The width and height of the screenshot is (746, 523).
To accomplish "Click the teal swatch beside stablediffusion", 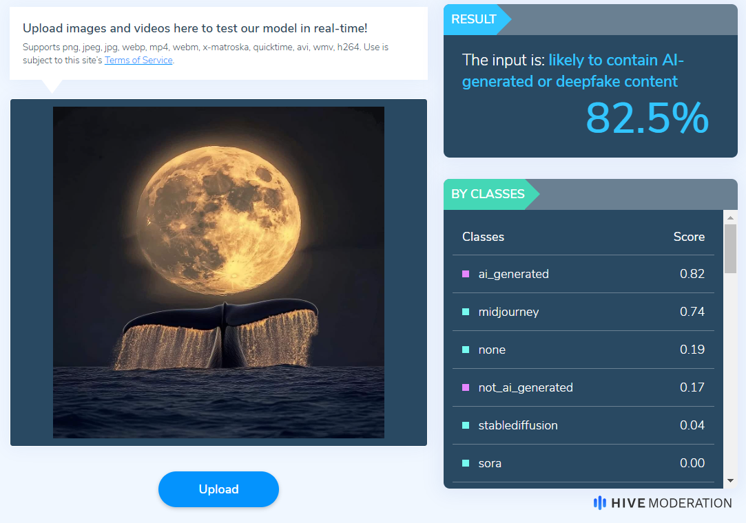I will [x=466, y=425].
